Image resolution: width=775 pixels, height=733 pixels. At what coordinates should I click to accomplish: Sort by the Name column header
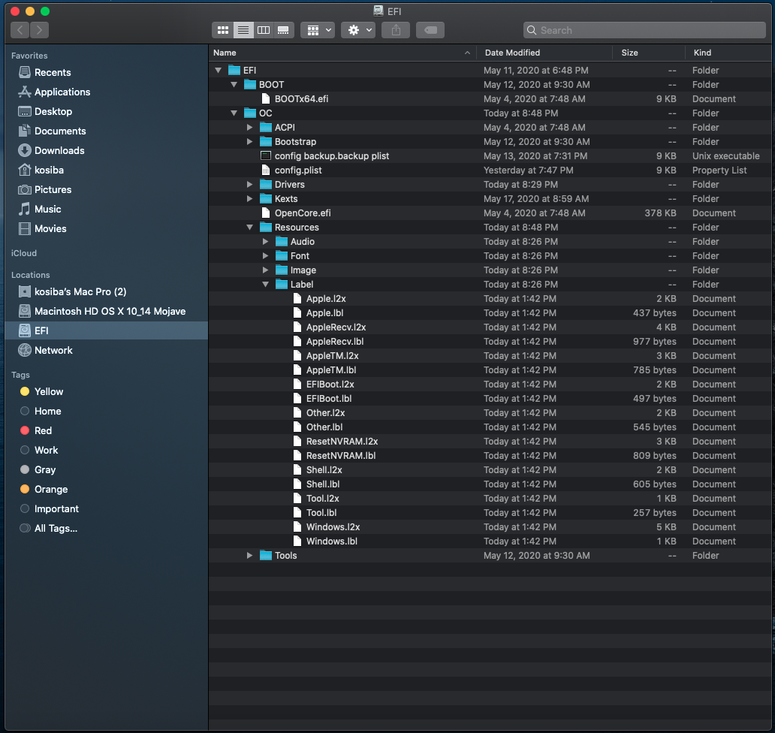tap(342, 53)
